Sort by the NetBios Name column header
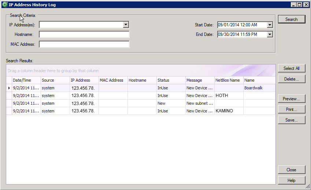 (229, 80)
